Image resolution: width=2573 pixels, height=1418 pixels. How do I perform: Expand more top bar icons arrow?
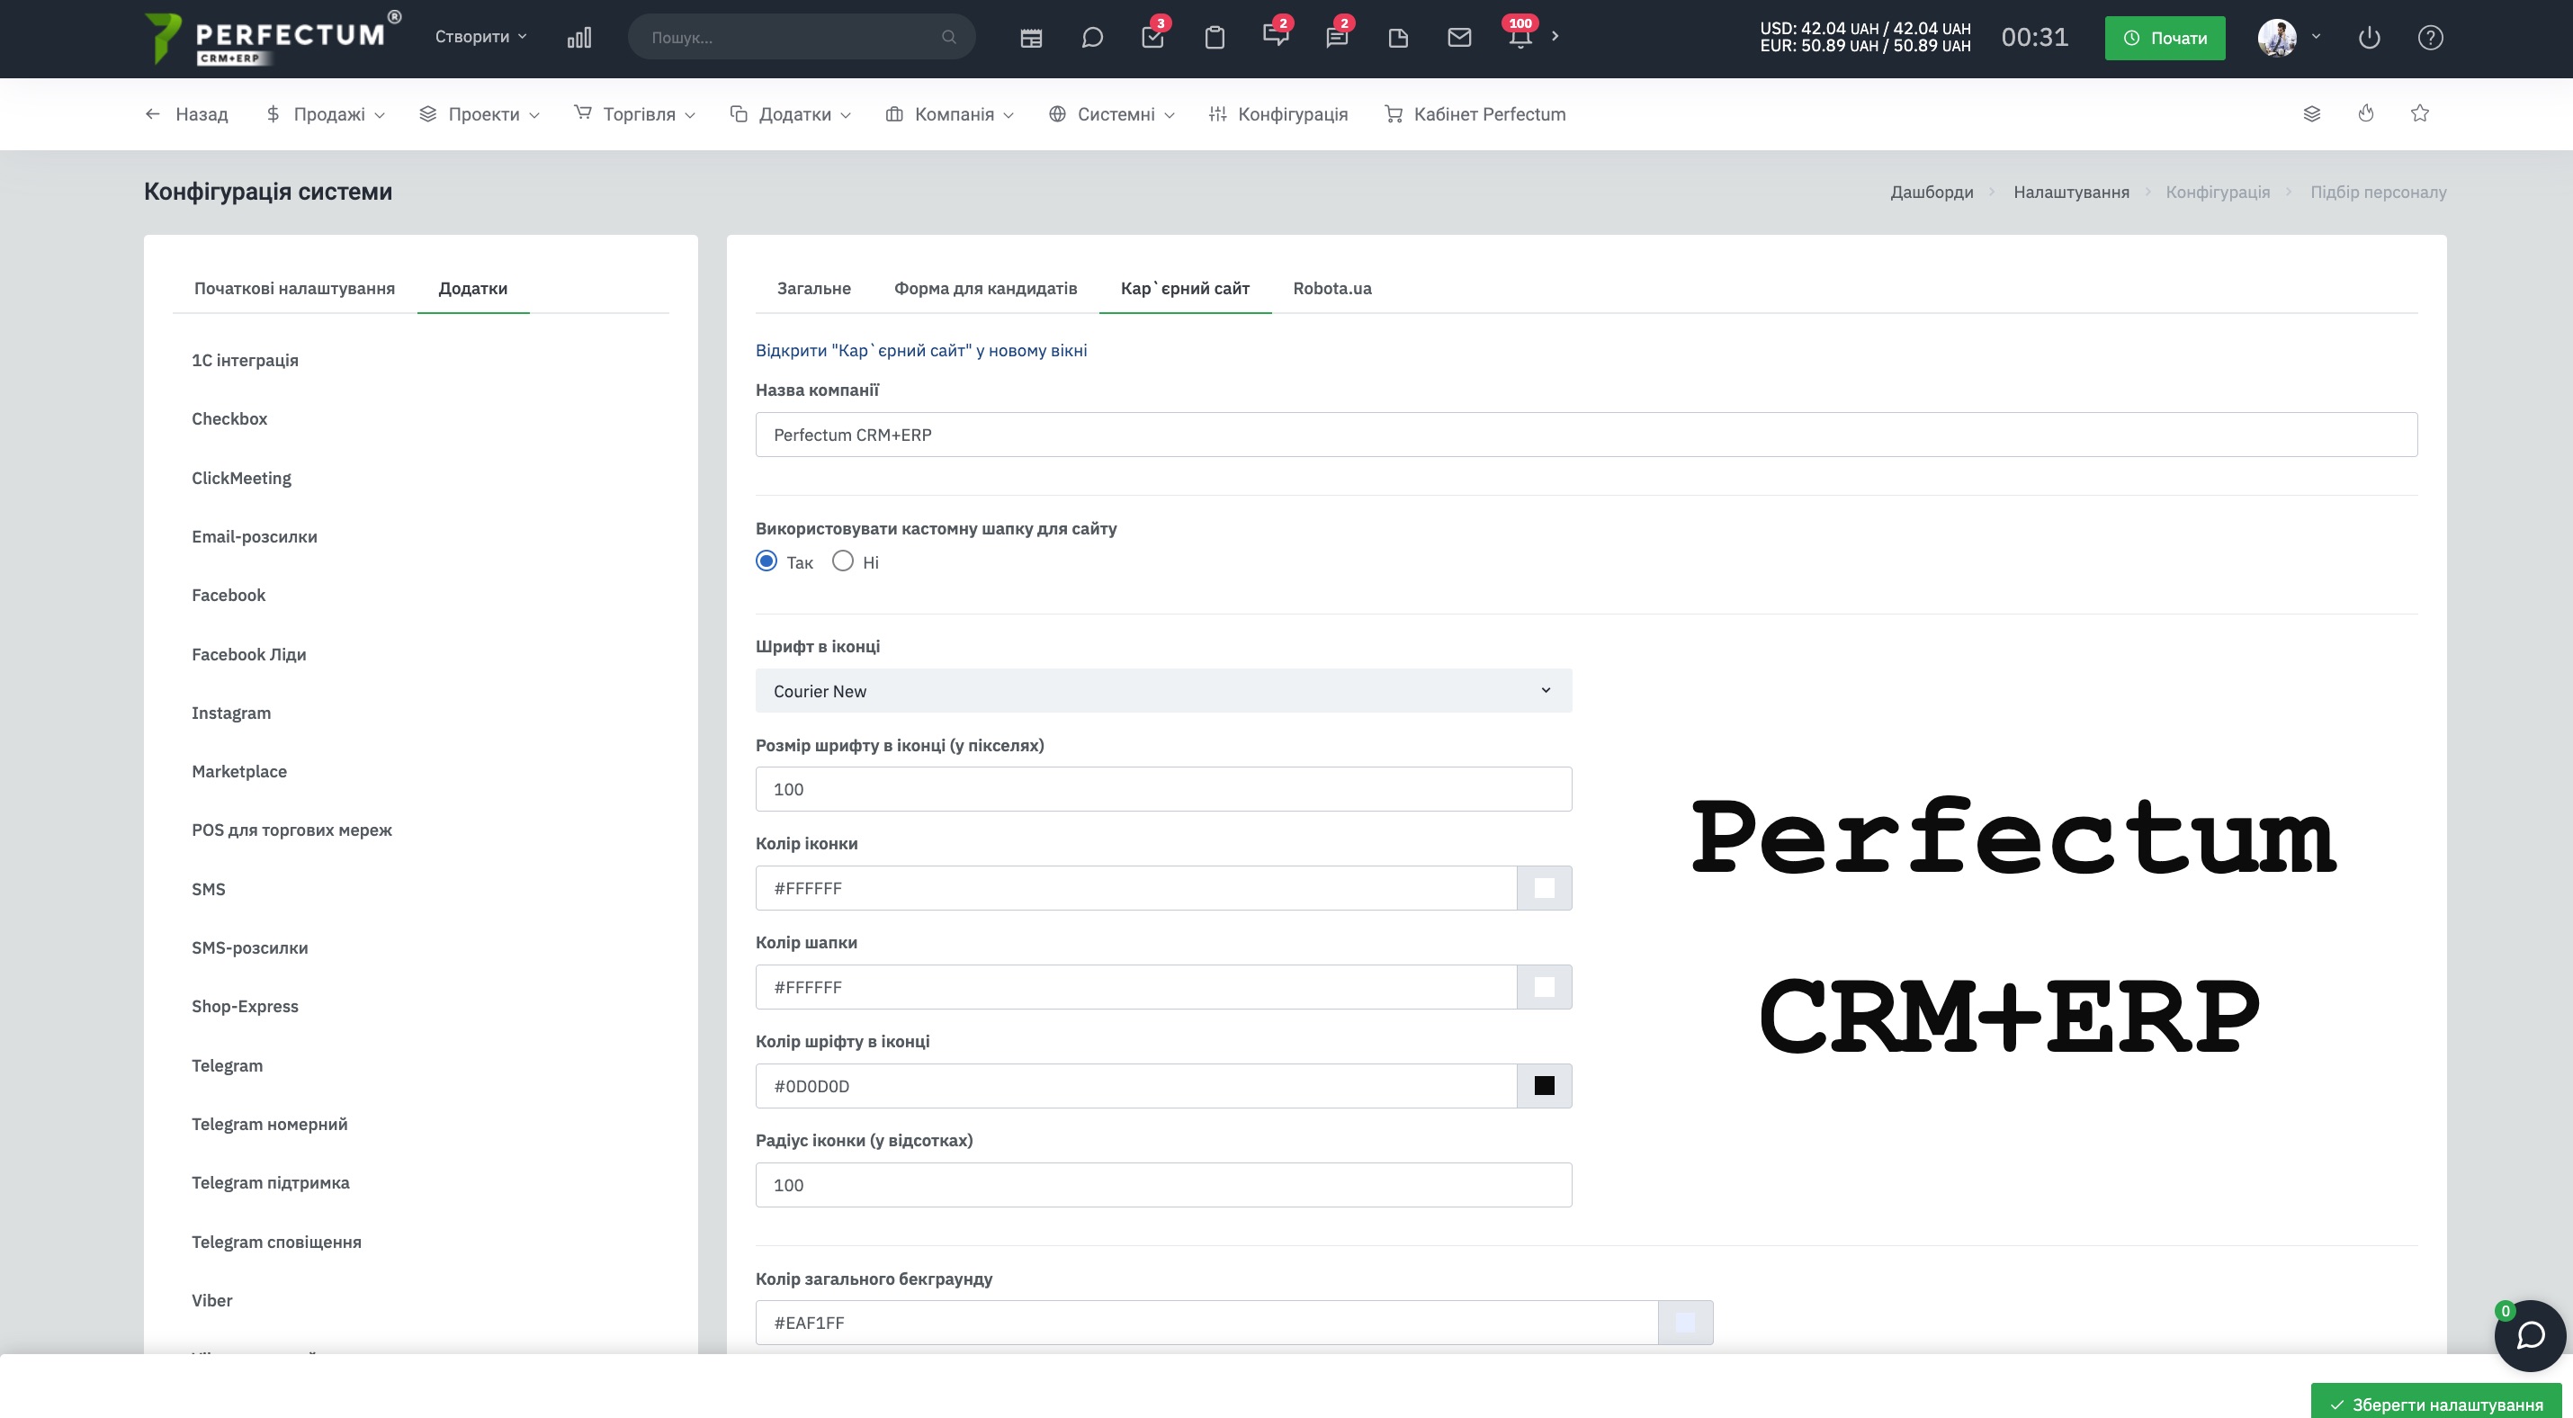pos(1555,36)
